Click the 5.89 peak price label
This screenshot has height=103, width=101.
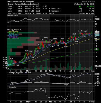click(x=31, y=51)
